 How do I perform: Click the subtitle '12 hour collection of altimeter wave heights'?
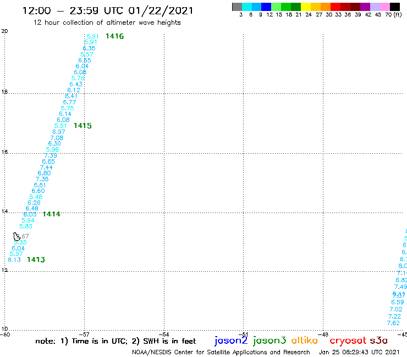tap(107, 23)
